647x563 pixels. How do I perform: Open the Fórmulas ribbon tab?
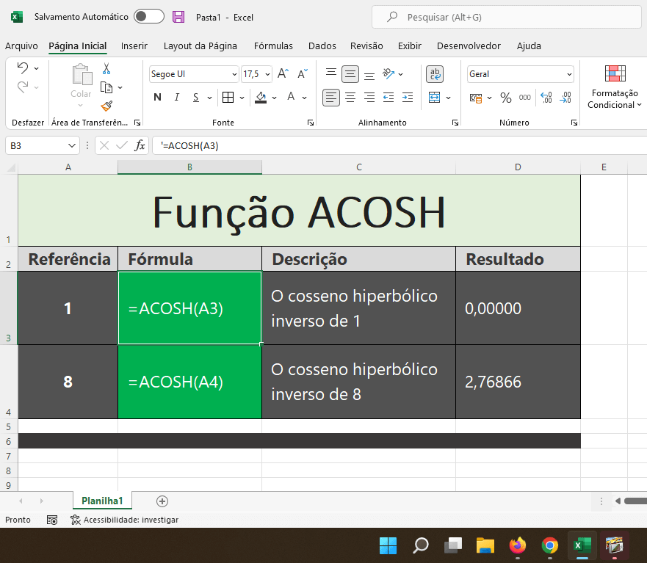[x=273, y=46]
